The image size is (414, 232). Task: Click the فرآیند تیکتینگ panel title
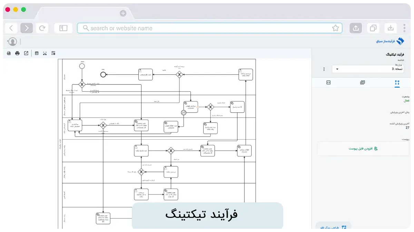pyautogui.click(x=395, y=54)
